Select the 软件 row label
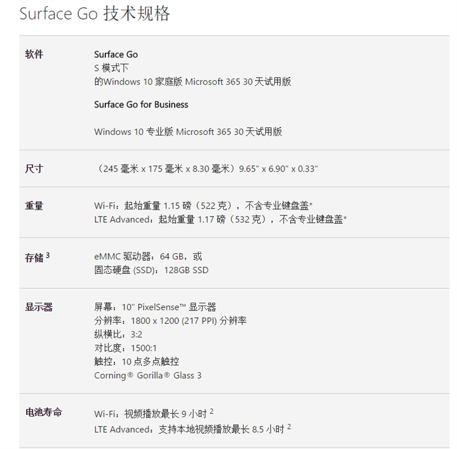Image resolution: width=457 pixels, height=449 pixels. (x=34, y=54)
